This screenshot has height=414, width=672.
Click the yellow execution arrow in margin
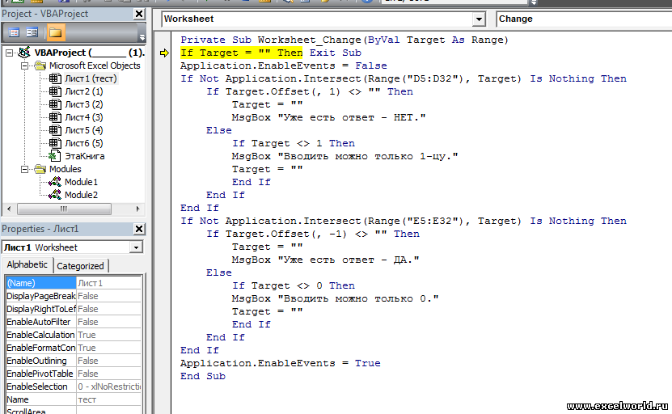click(x=165, y=53)
